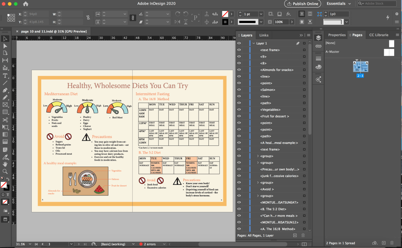Click the Home icon in title bar

[26, 4]
